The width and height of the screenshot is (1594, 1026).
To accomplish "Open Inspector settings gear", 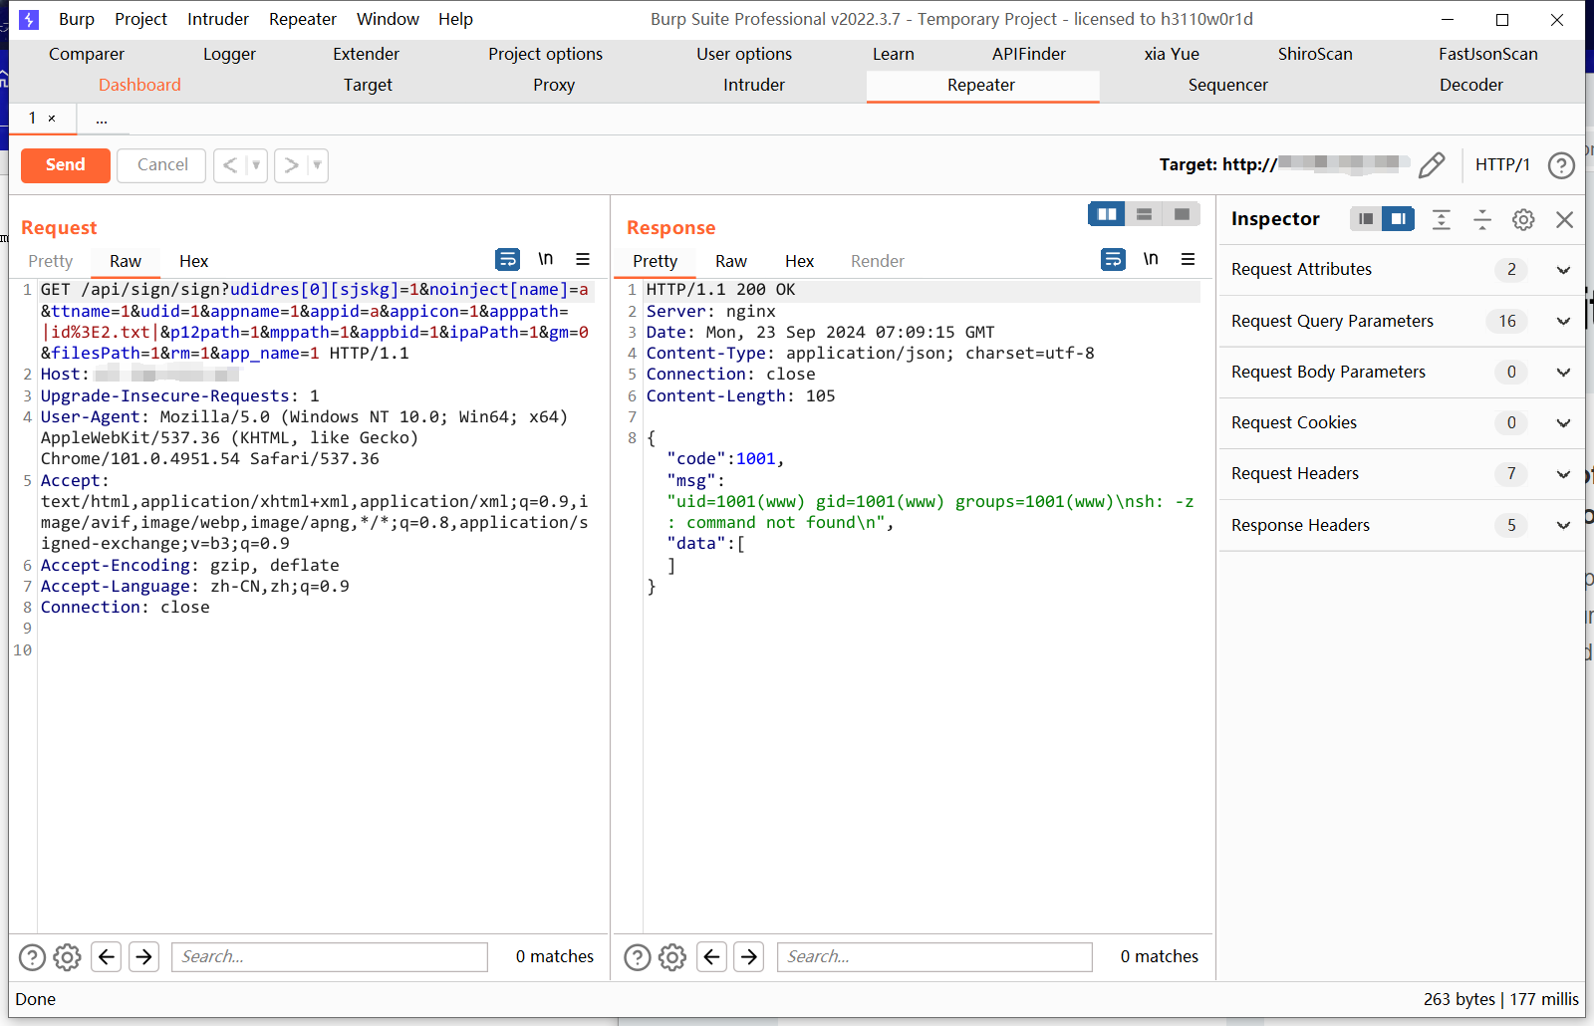I will 1523,219.
